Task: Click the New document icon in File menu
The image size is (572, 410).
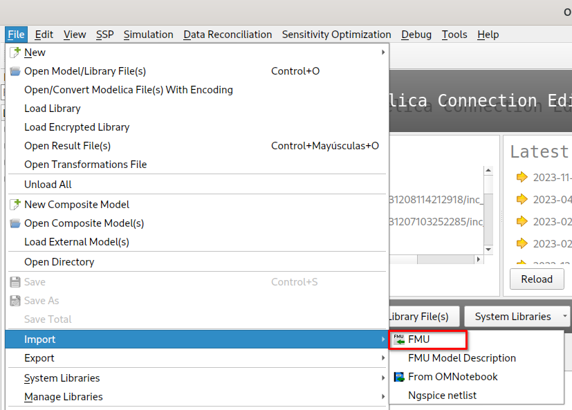Action: coord(15,52)
